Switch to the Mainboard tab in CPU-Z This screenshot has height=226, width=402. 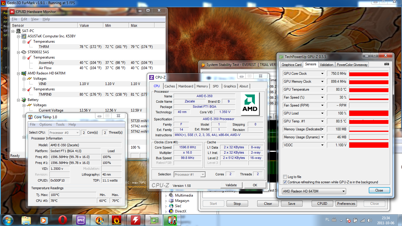(x=186, y=86)
